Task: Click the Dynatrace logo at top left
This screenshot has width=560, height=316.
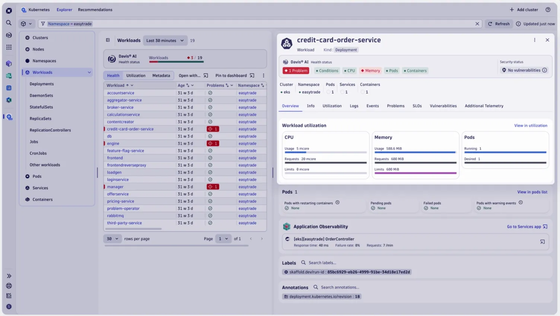Action: tap(9, 11)
